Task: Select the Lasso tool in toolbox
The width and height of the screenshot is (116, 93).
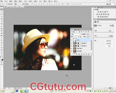Action: tap(2, 14)
